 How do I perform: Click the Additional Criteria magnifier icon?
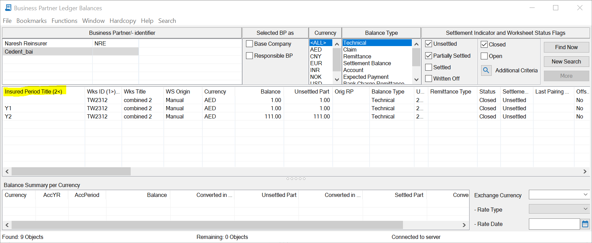tap(486, 70)
